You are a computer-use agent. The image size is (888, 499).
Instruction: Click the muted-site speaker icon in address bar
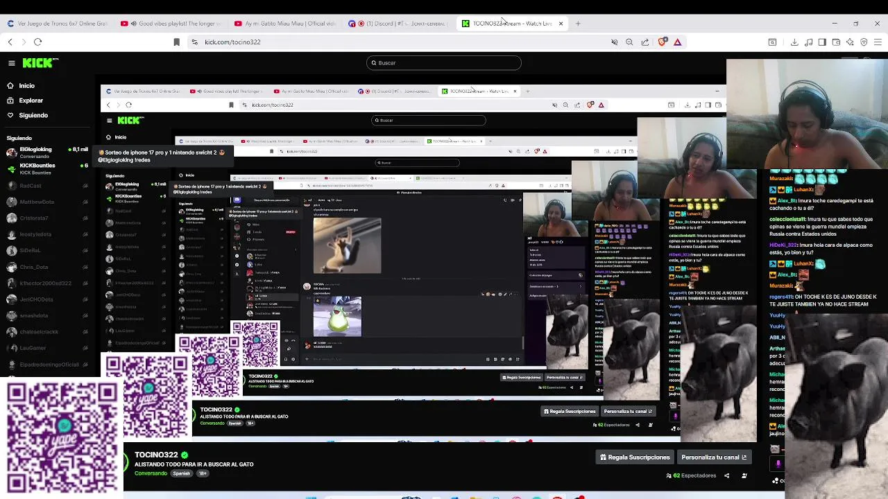click(614, 42)
